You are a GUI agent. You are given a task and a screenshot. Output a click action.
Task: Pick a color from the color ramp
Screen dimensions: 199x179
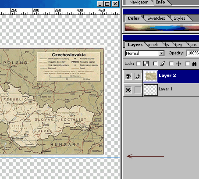tap(162, 27)
